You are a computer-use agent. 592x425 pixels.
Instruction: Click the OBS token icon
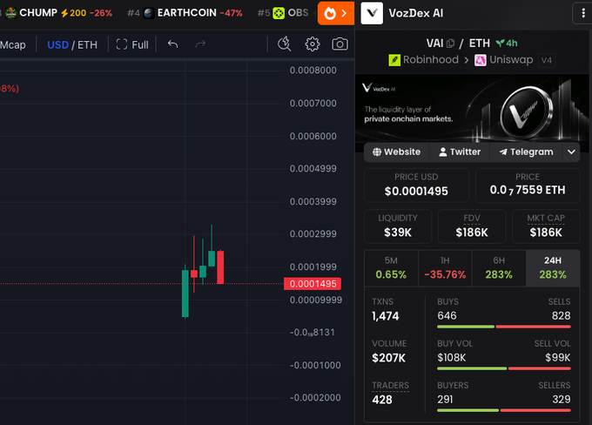tap(279, 13)
